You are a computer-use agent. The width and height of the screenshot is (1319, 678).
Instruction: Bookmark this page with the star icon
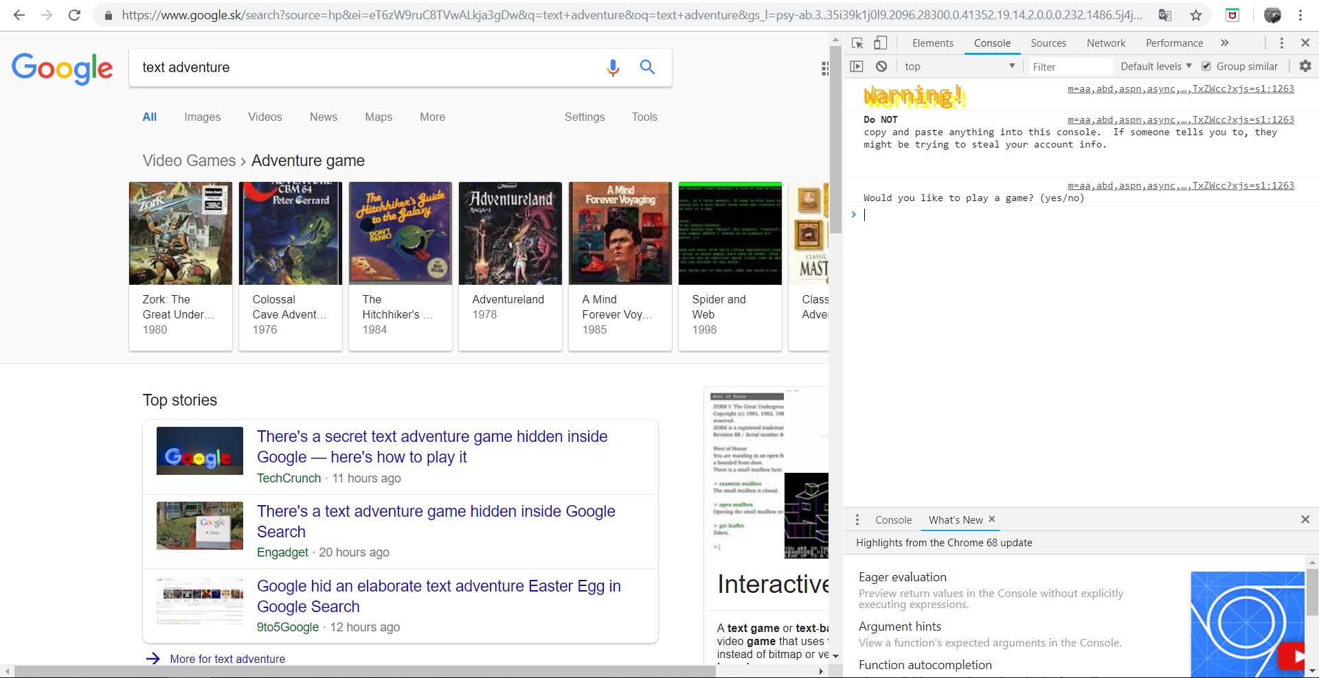1196,15
